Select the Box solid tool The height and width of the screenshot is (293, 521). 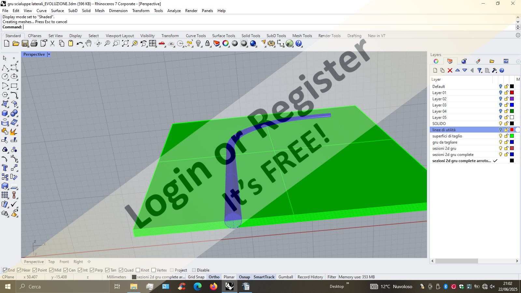pos(5,113)
